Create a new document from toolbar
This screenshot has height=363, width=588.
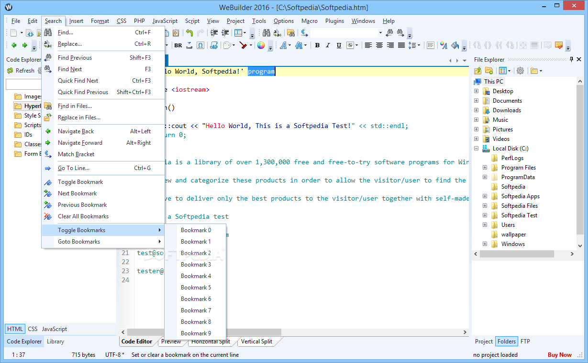[14, 33]
